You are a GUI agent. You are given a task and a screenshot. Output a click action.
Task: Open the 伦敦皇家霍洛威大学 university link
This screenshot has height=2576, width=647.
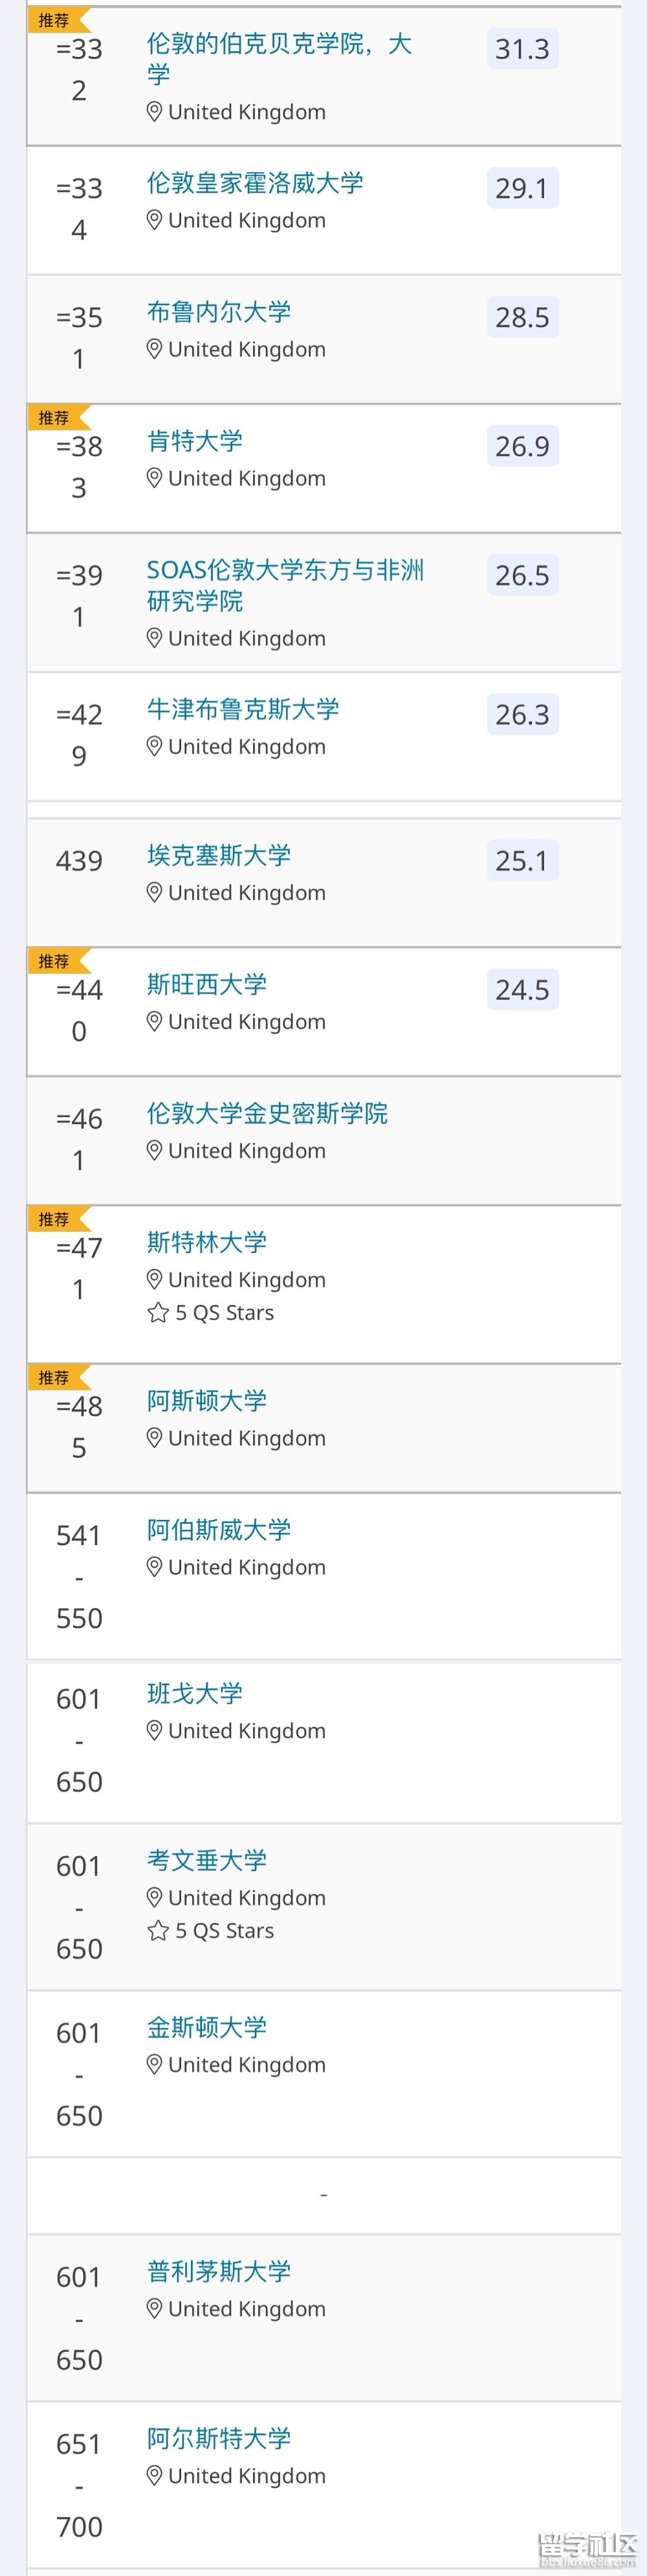[255, 184]
